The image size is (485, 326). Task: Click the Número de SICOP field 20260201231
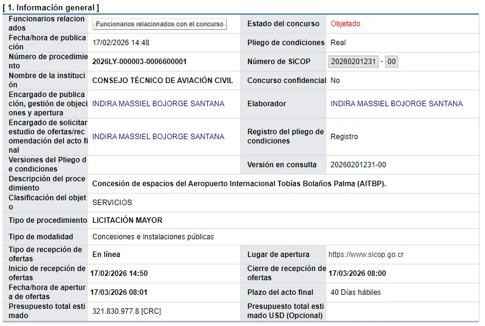[353, 62]
